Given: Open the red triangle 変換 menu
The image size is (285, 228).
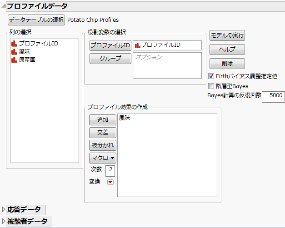Looking at the screenshot, I should point(110,182).
